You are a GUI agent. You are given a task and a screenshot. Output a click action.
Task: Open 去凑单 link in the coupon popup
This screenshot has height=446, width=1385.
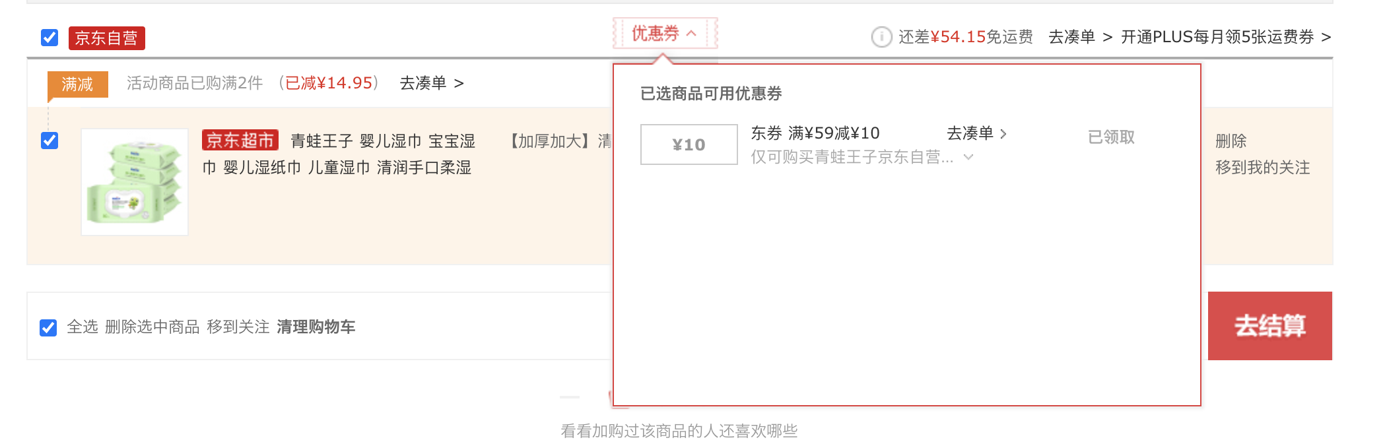977,133
